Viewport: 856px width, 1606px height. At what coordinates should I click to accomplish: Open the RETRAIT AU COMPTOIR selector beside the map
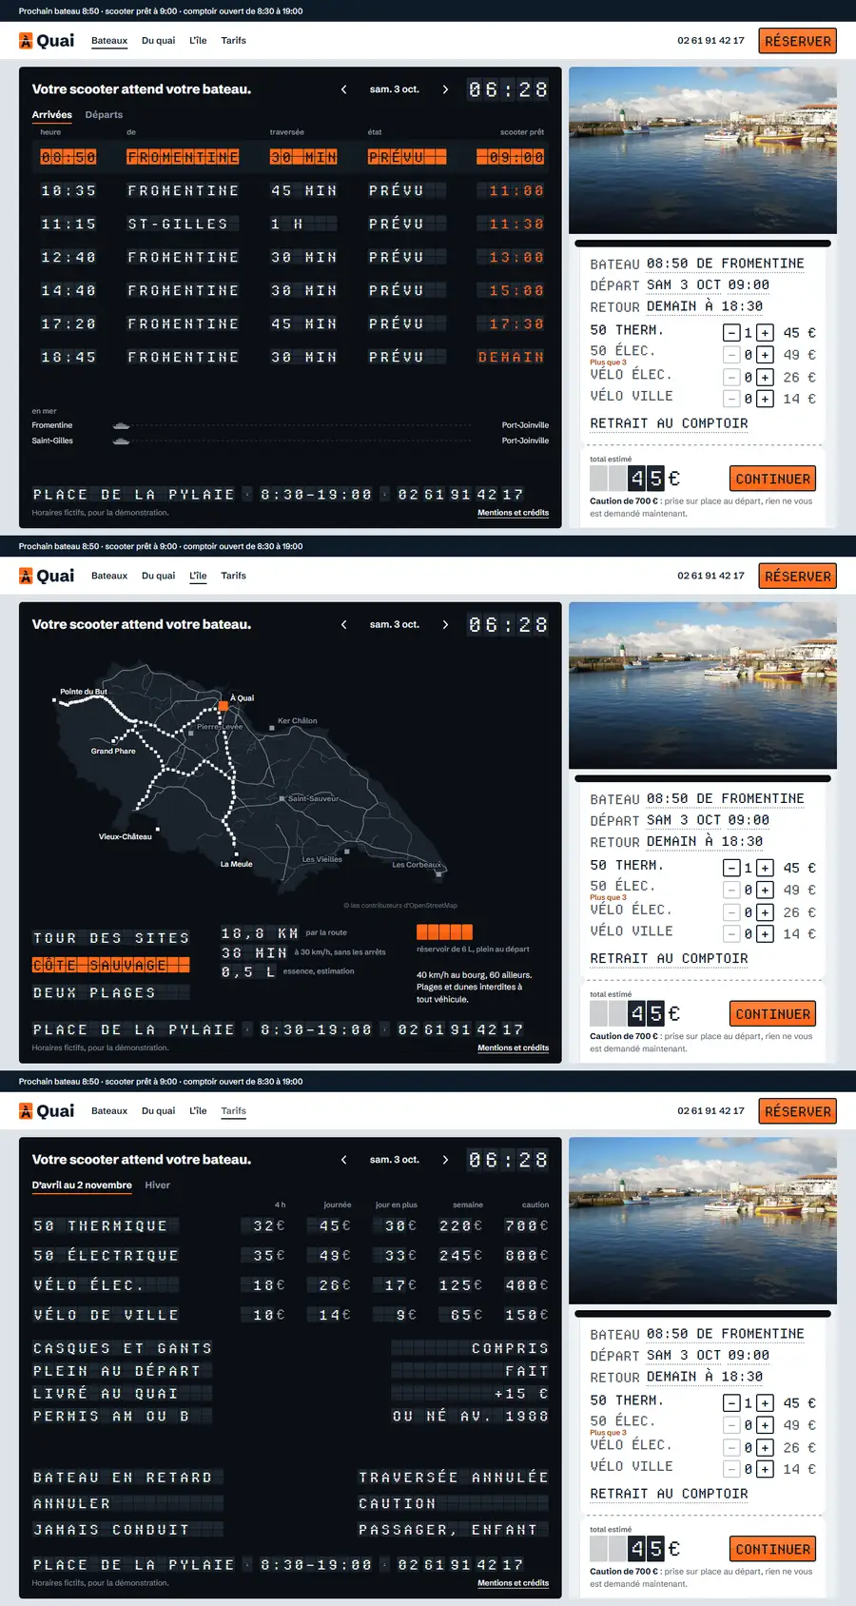(x=669, y=958)
